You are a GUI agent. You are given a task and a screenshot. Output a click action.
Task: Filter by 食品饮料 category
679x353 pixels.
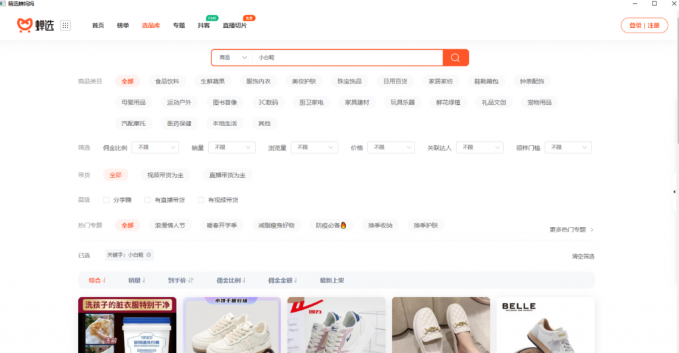tap(167, 81)
